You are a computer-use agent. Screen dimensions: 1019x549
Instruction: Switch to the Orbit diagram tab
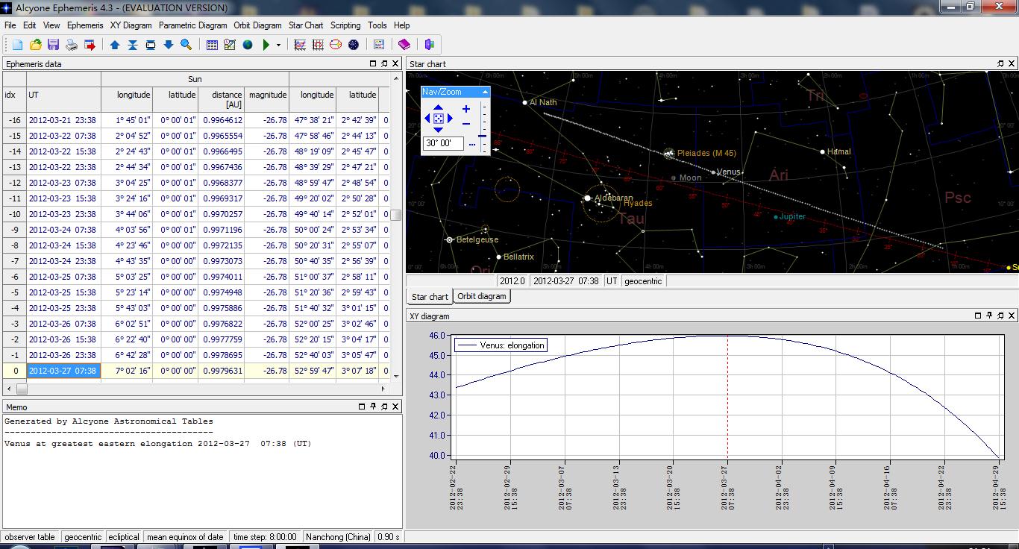481,296
